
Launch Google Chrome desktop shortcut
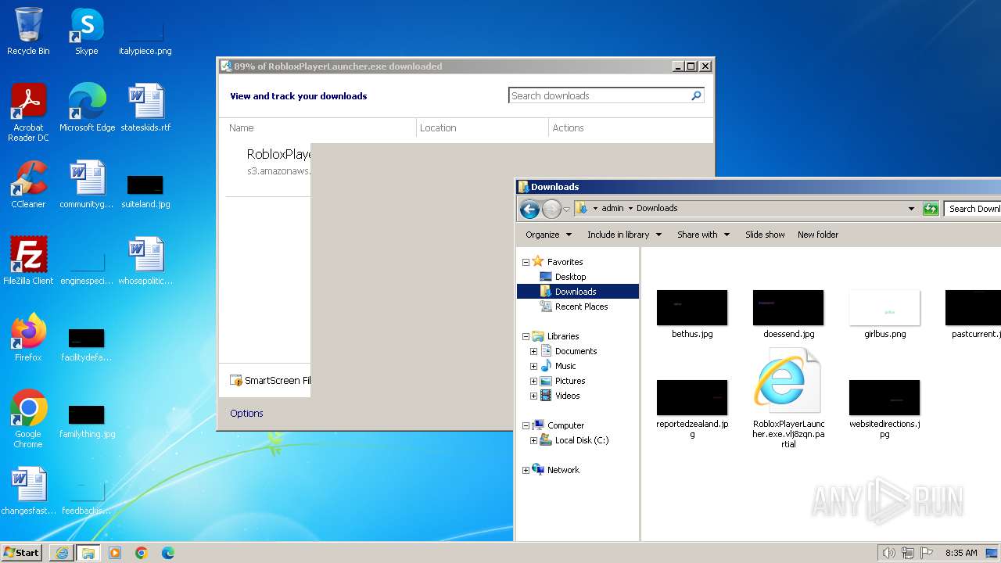28,419
